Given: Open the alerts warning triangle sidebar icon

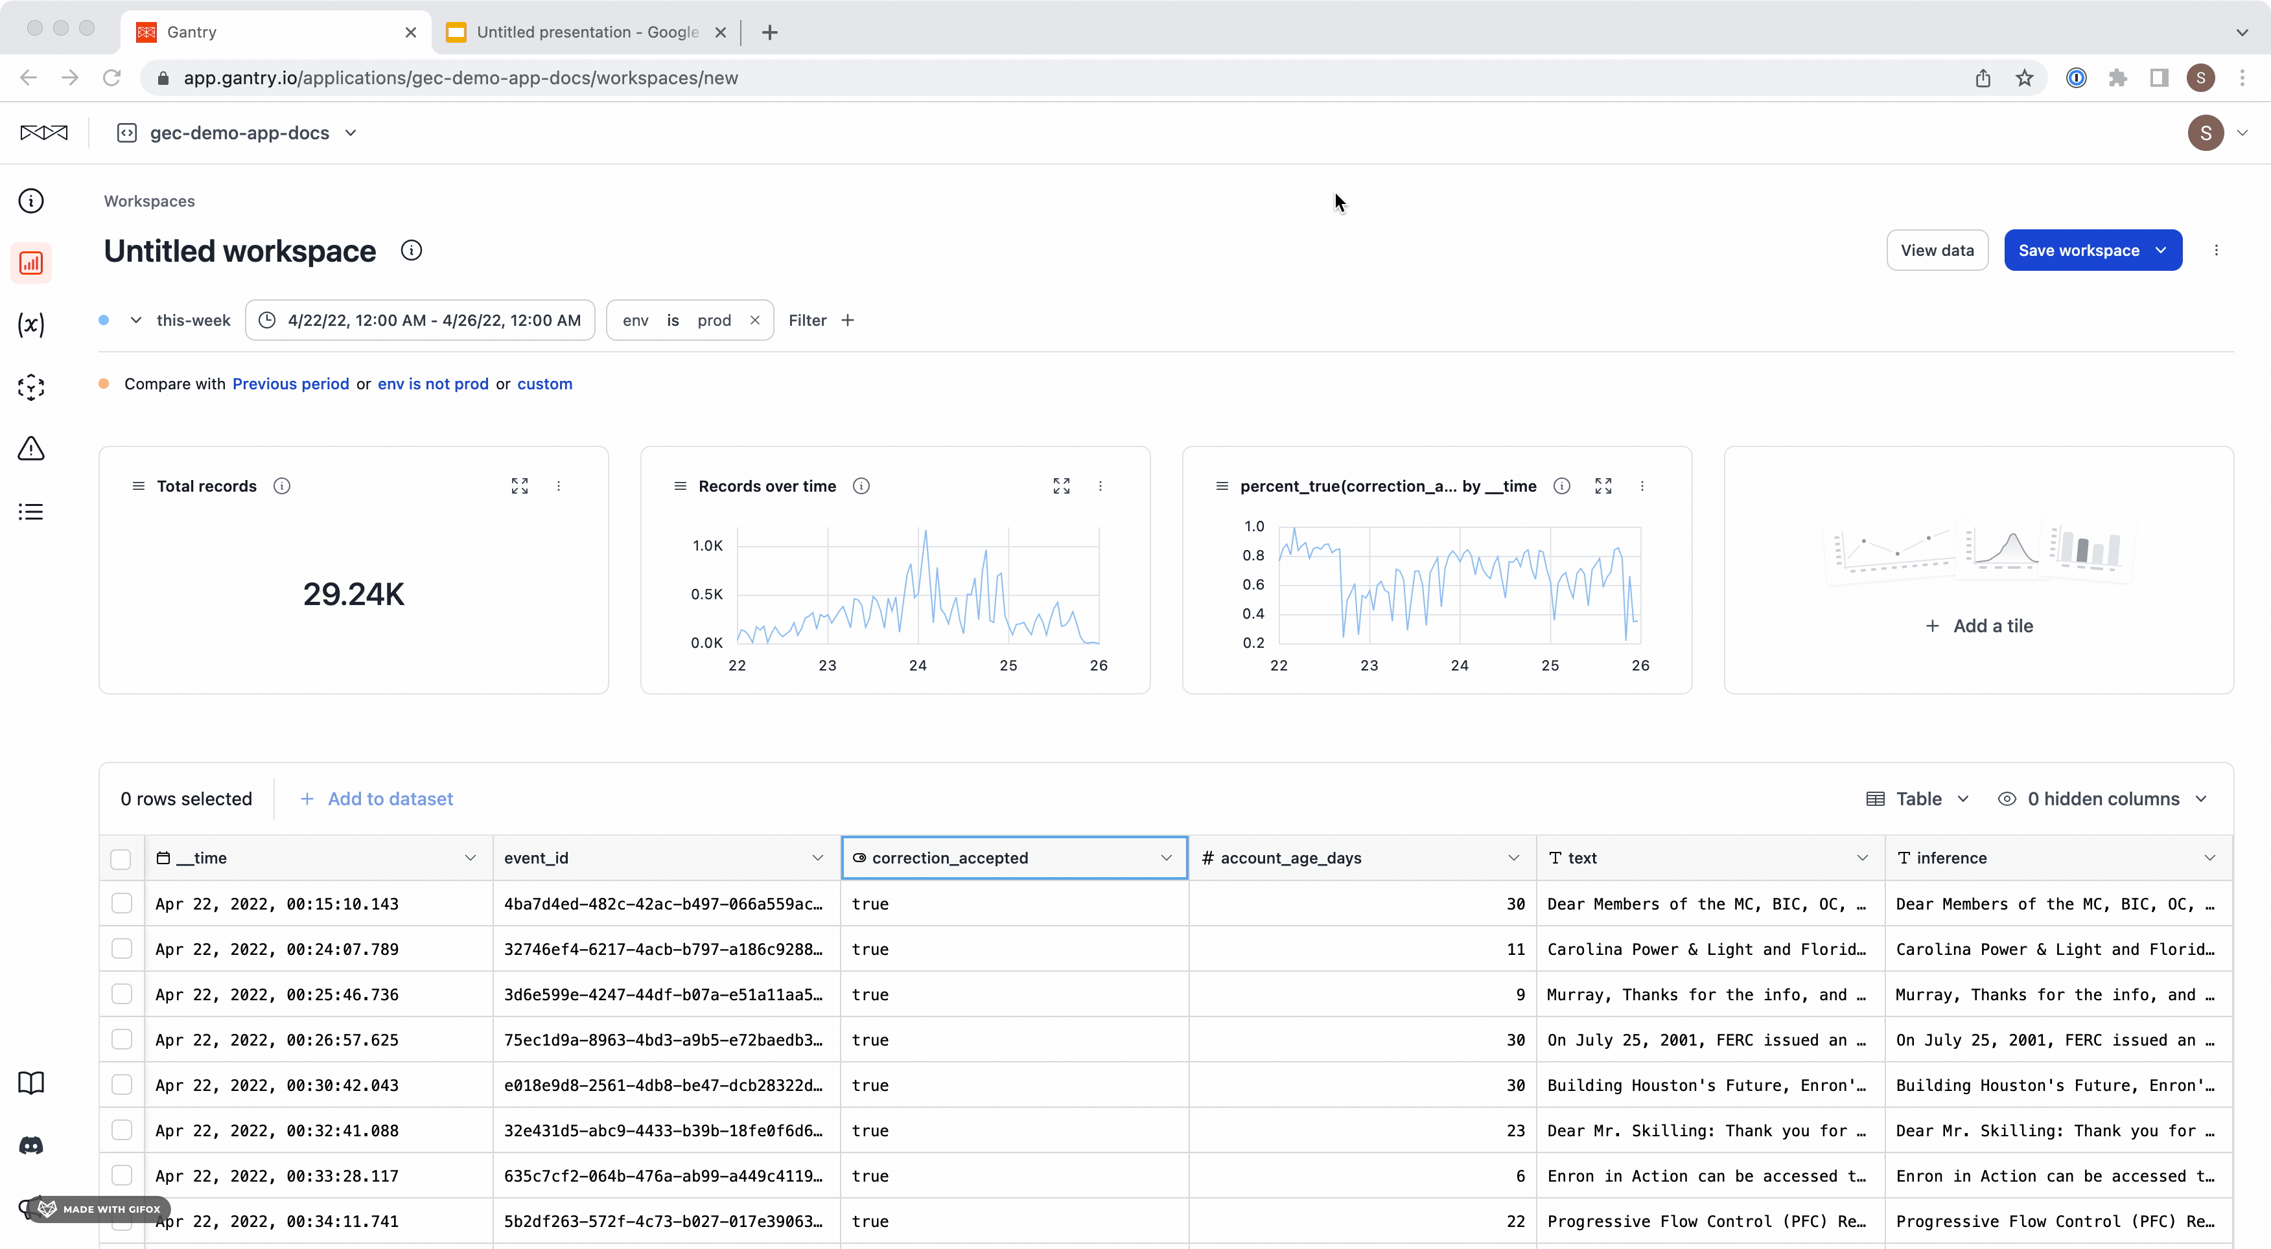Looking at the screenshot, I should 31,449.
